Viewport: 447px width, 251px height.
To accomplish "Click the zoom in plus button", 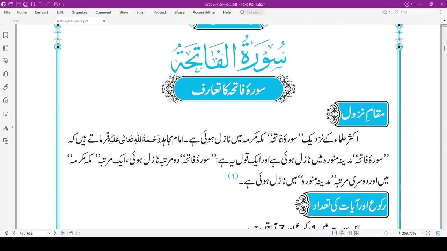I will [x=399, y=233].
